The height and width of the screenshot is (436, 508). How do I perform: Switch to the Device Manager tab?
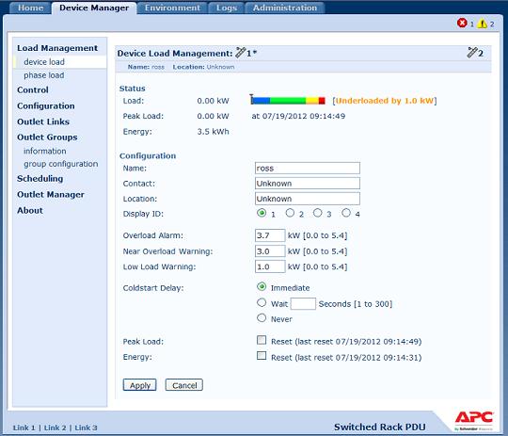tap(94, 8)
